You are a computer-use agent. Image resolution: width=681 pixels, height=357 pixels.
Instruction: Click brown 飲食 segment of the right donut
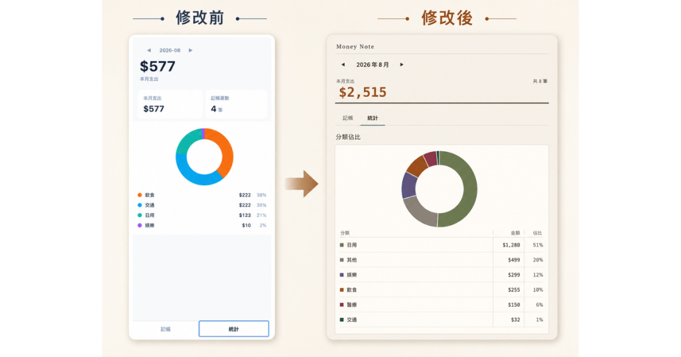(x=417, y=166)
